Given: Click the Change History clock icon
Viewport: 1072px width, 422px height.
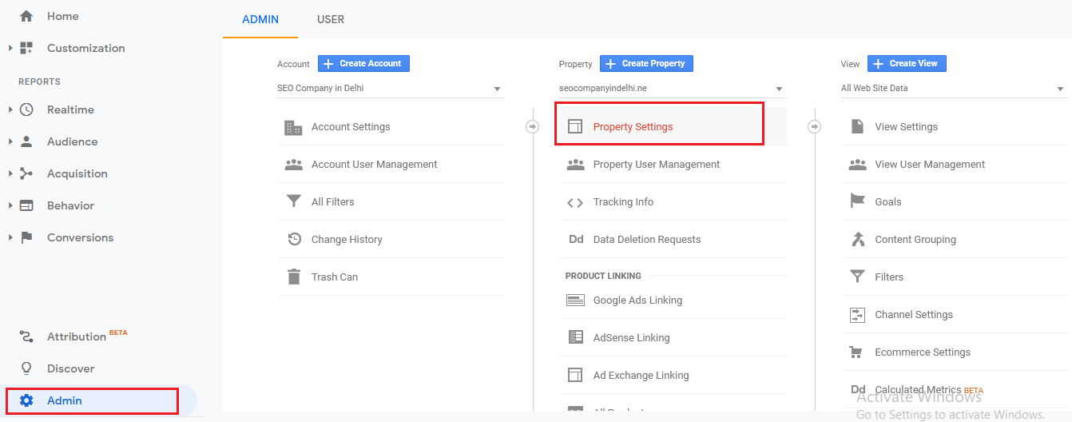Looking at the screenshot, I should 293,239.
